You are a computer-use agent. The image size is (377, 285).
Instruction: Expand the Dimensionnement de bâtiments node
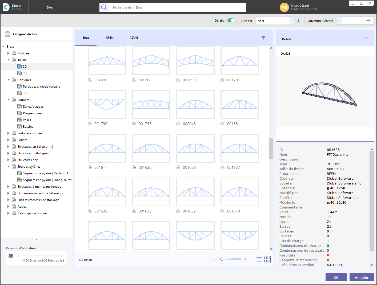pyautogui.click(x=8, y=193)
